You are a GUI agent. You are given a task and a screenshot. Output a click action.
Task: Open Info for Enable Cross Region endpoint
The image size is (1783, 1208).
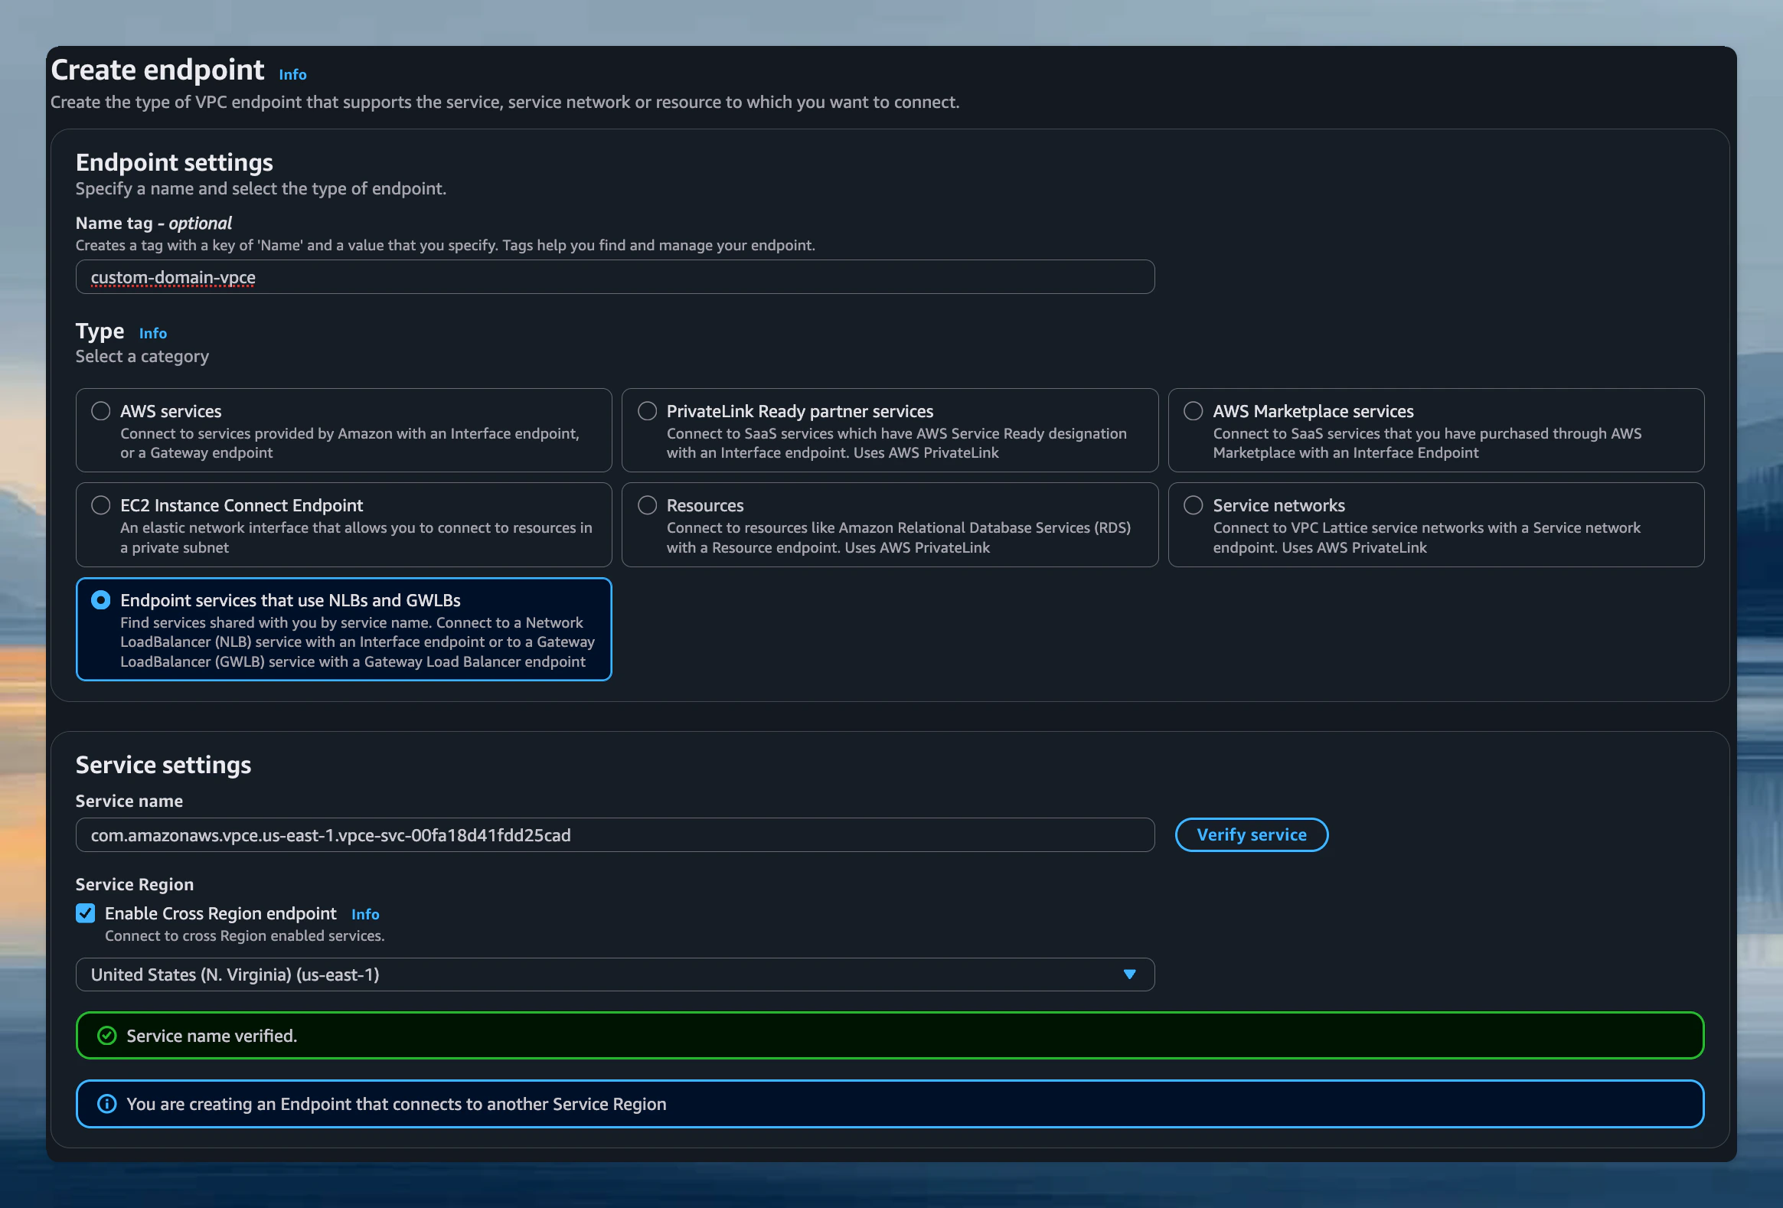(x=365, y=913)
